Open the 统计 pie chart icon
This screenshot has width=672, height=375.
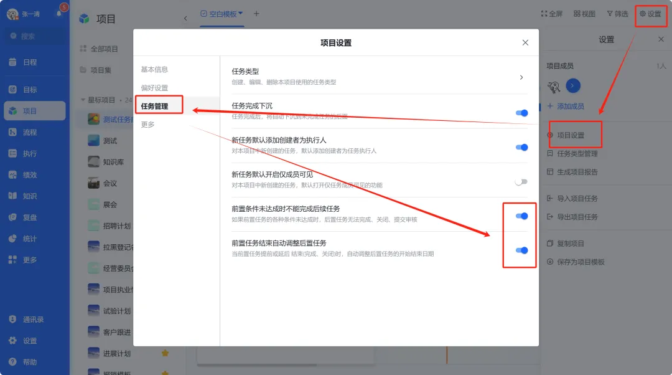[12, 238]
